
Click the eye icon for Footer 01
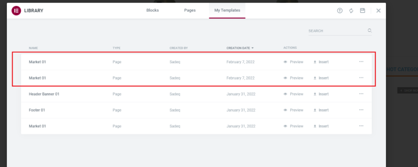[285, 110]
